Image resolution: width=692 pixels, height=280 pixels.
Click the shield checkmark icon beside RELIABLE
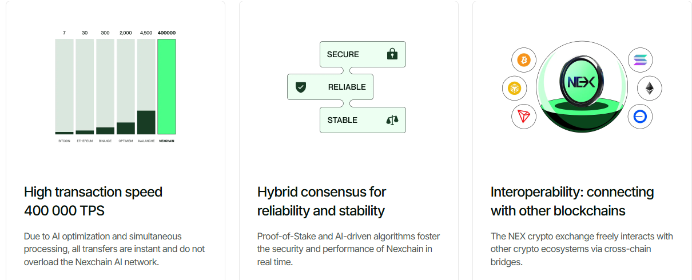point(301,87)
